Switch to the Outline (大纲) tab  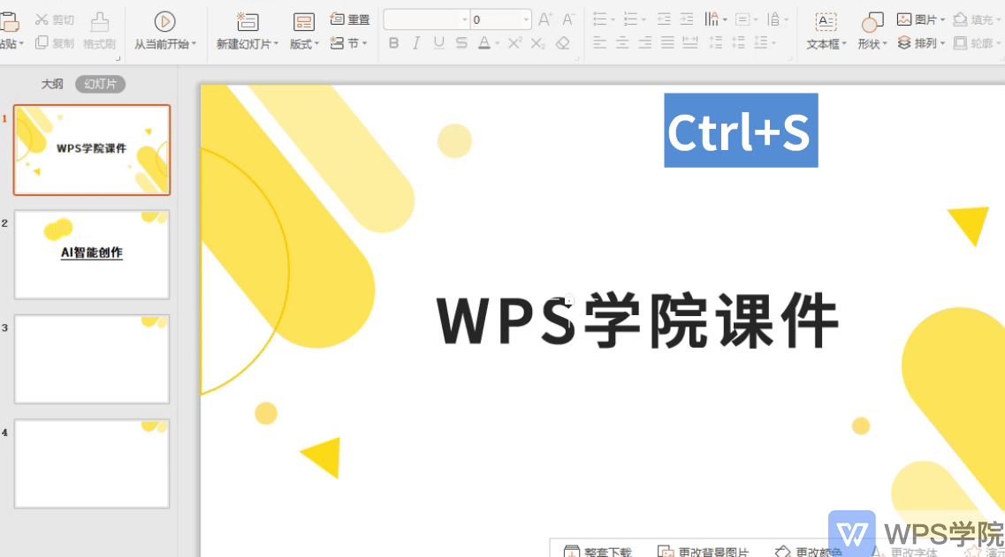pos(52,84)
